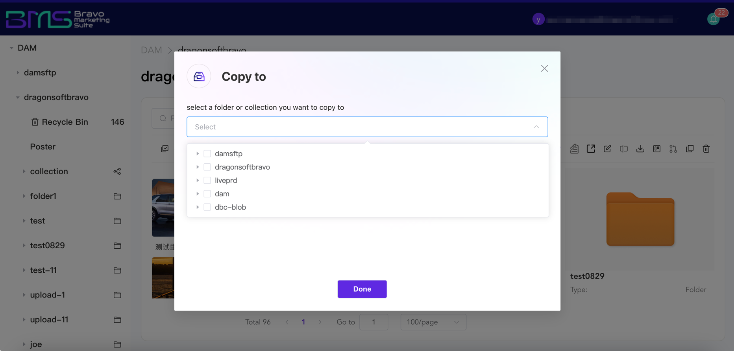Open Poster in the sidebar
The image size is (734, 351).
pos(43,147)
